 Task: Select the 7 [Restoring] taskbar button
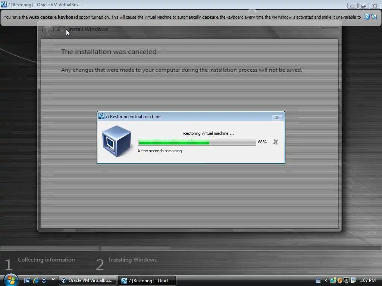click(x=147, y=280)
